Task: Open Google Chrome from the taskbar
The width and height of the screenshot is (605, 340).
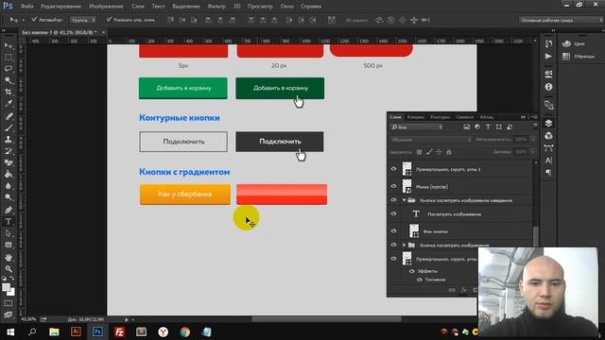Action: [185, 331]
